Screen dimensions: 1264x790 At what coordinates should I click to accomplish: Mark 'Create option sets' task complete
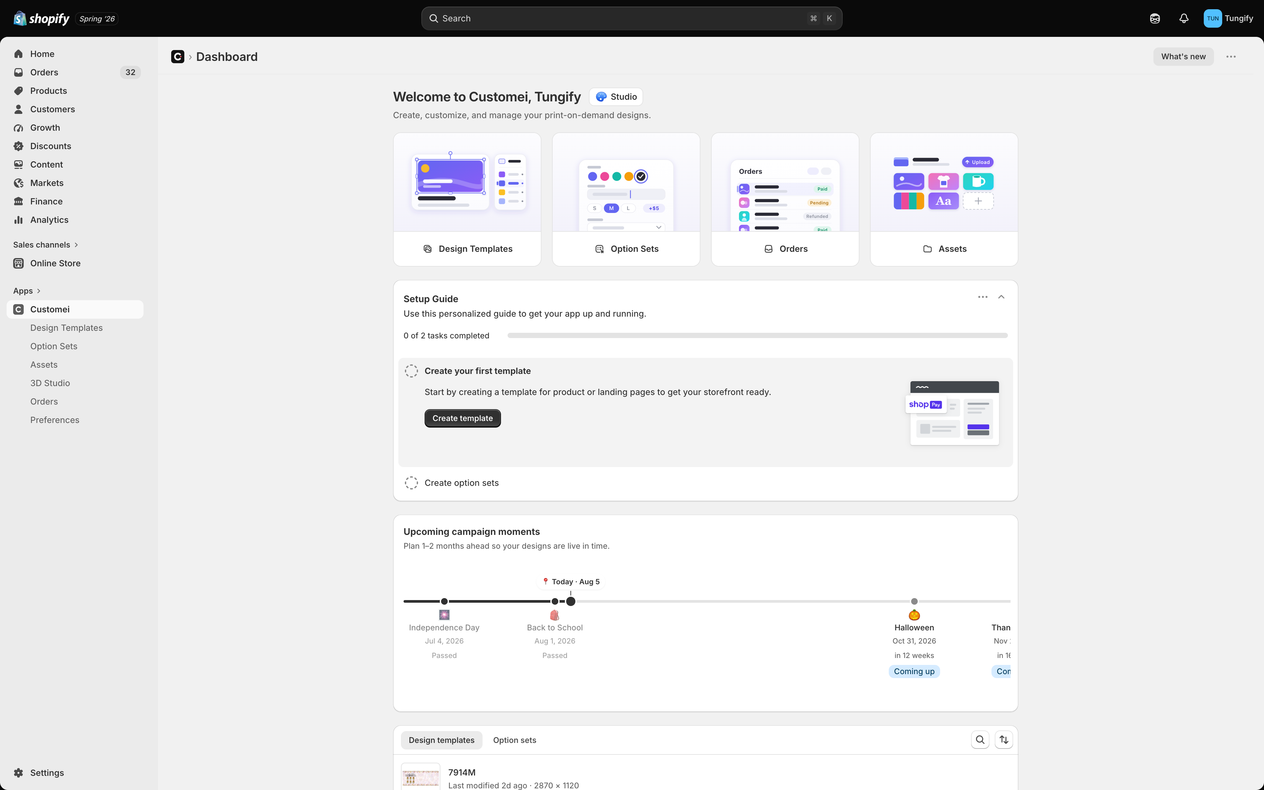pyautogui.click(x=411, y=483)
